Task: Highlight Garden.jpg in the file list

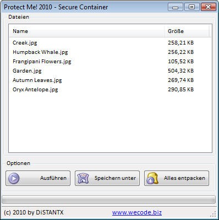Action: [x=27, y=71]
